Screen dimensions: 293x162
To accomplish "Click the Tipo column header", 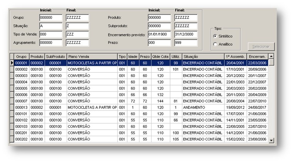I will tap(122, 57).
